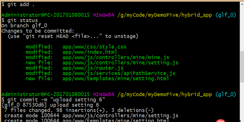The image size is (244, 122).
Task: Click the 'git add .' command line
Action: coord(18,5)
